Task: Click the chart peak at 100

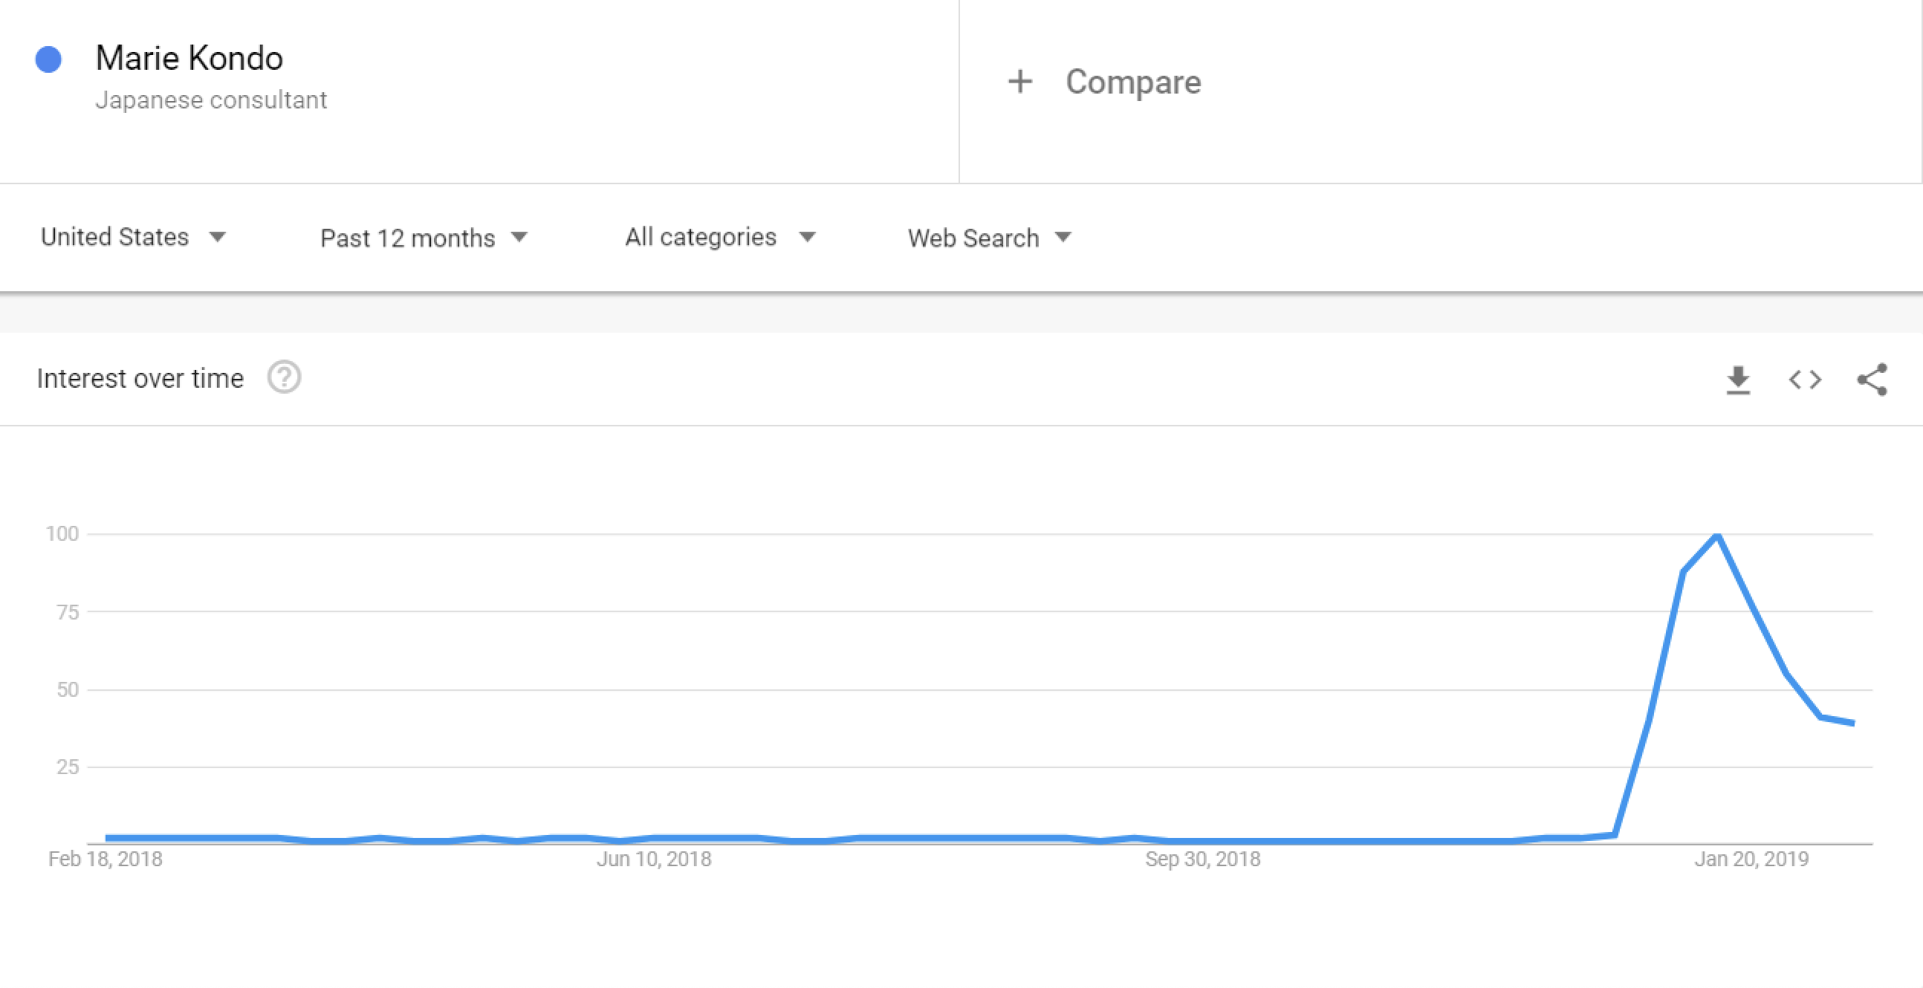Action: 1718,535
